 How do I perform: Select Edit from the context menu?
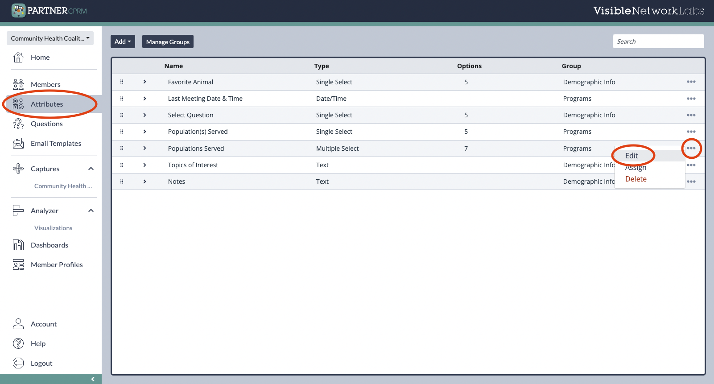[x=631, y=156]
